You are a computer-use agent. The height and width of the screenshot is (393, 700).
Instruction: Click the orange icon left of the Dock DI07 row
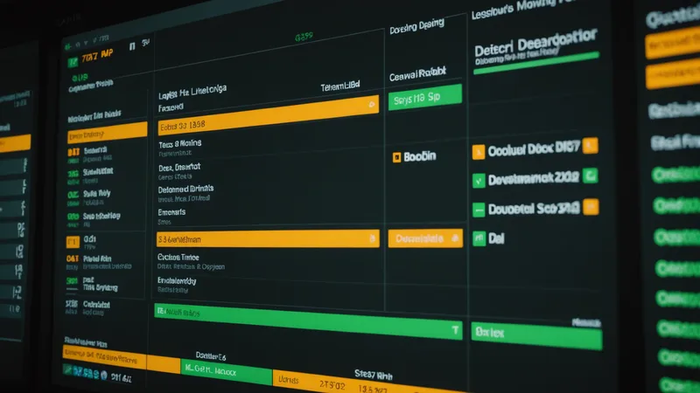click(x=479, y=152)
